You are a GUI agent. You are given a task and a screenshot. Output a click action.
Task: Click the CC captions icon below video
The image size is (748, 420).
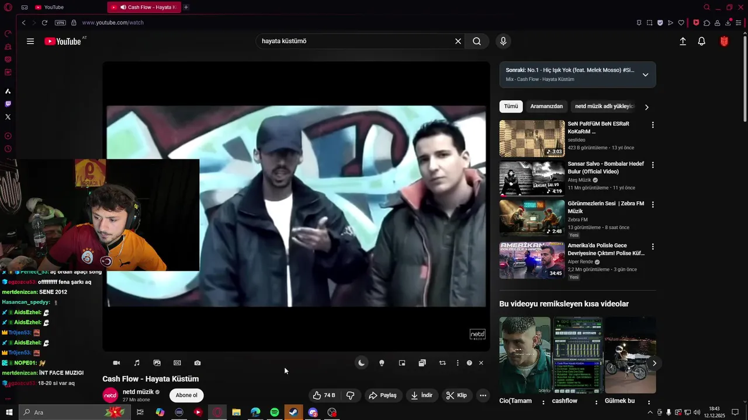point(177,363)
